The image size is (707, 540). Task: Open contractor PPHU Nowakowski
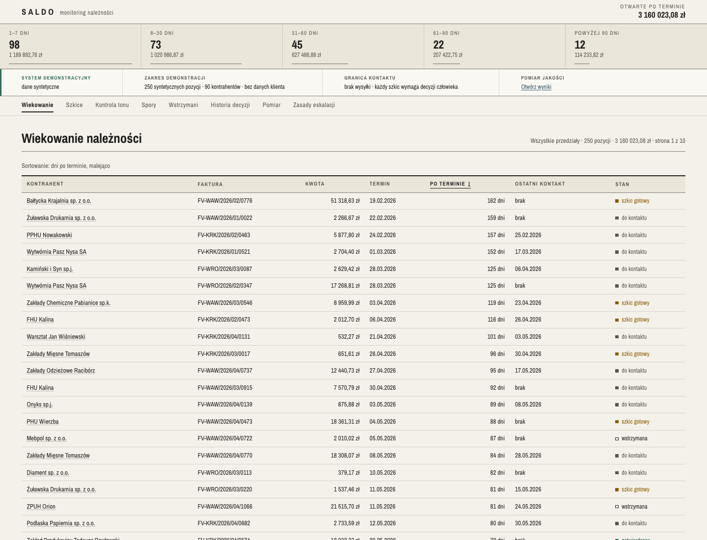pos(49,235)
